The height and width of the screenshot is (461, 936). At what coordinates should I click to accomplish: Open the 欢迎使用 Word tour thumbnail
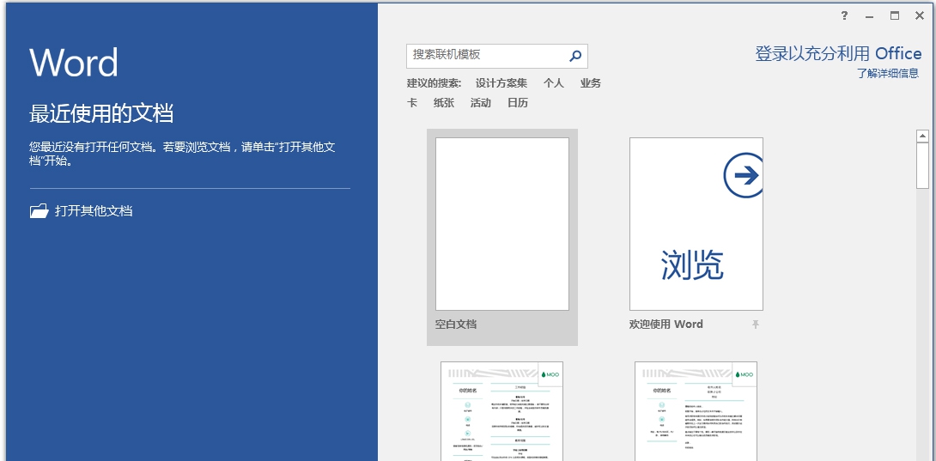pos(696,225)
